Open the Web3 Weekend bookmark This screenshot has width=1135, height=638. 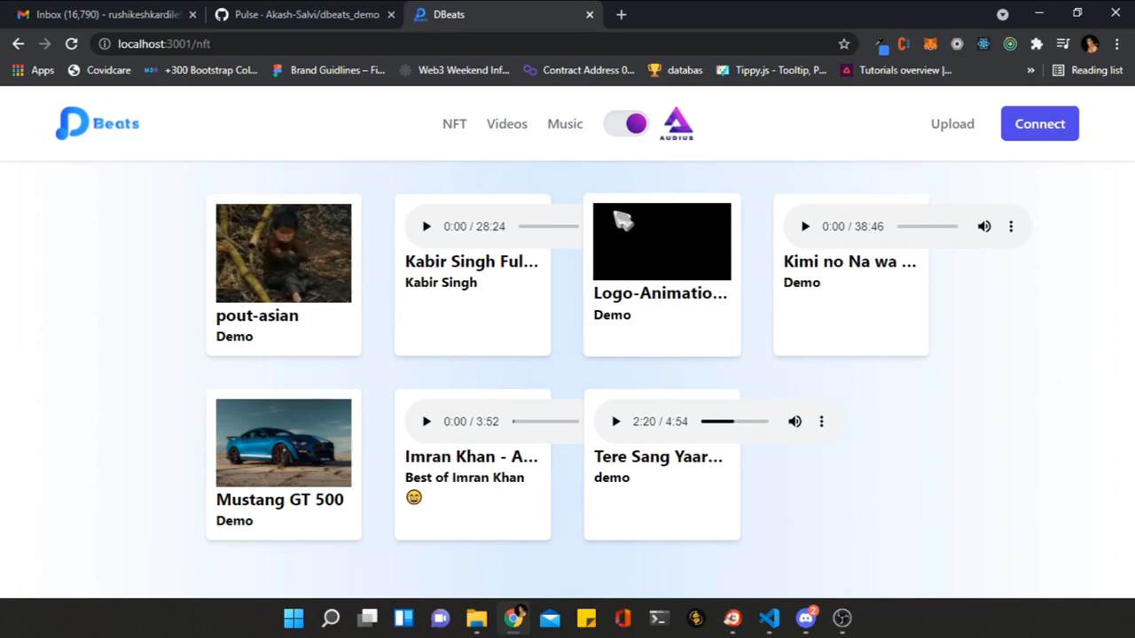point(454,70)
